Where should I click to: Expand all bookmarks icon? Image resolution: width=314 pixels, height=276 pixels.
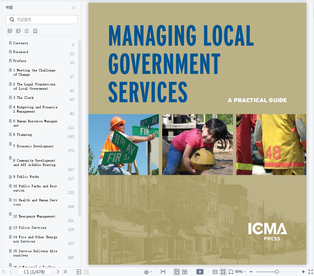pyautogui.click(x=10, y=31)
